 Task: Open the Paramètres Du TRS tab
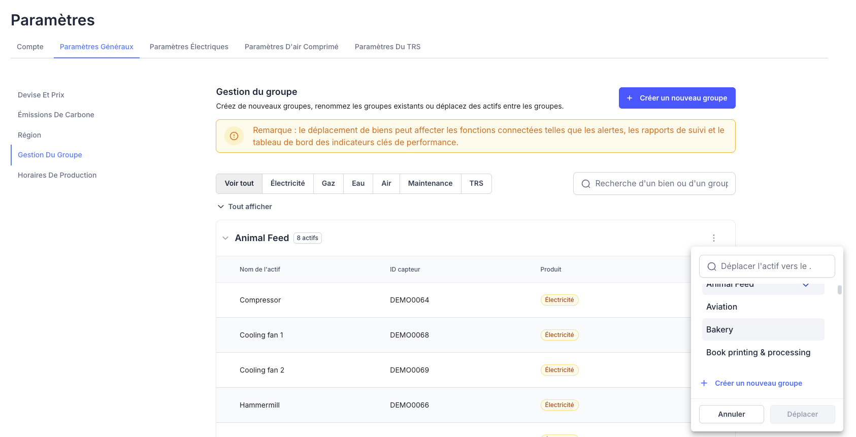coord(387,47)
